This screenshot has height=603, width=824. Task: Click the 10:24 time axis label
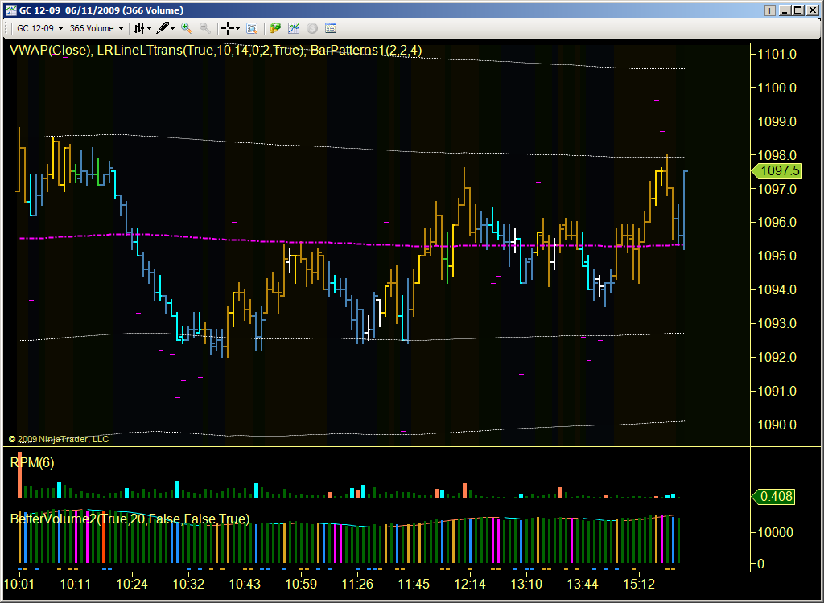tap(132, 584)
